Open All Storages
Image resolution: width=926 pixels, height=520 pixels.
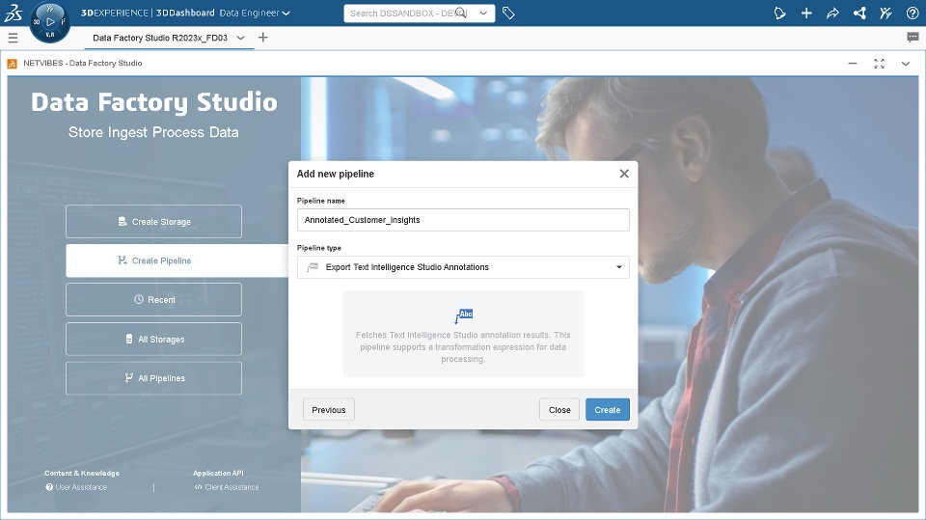click(x=153, y=340)
